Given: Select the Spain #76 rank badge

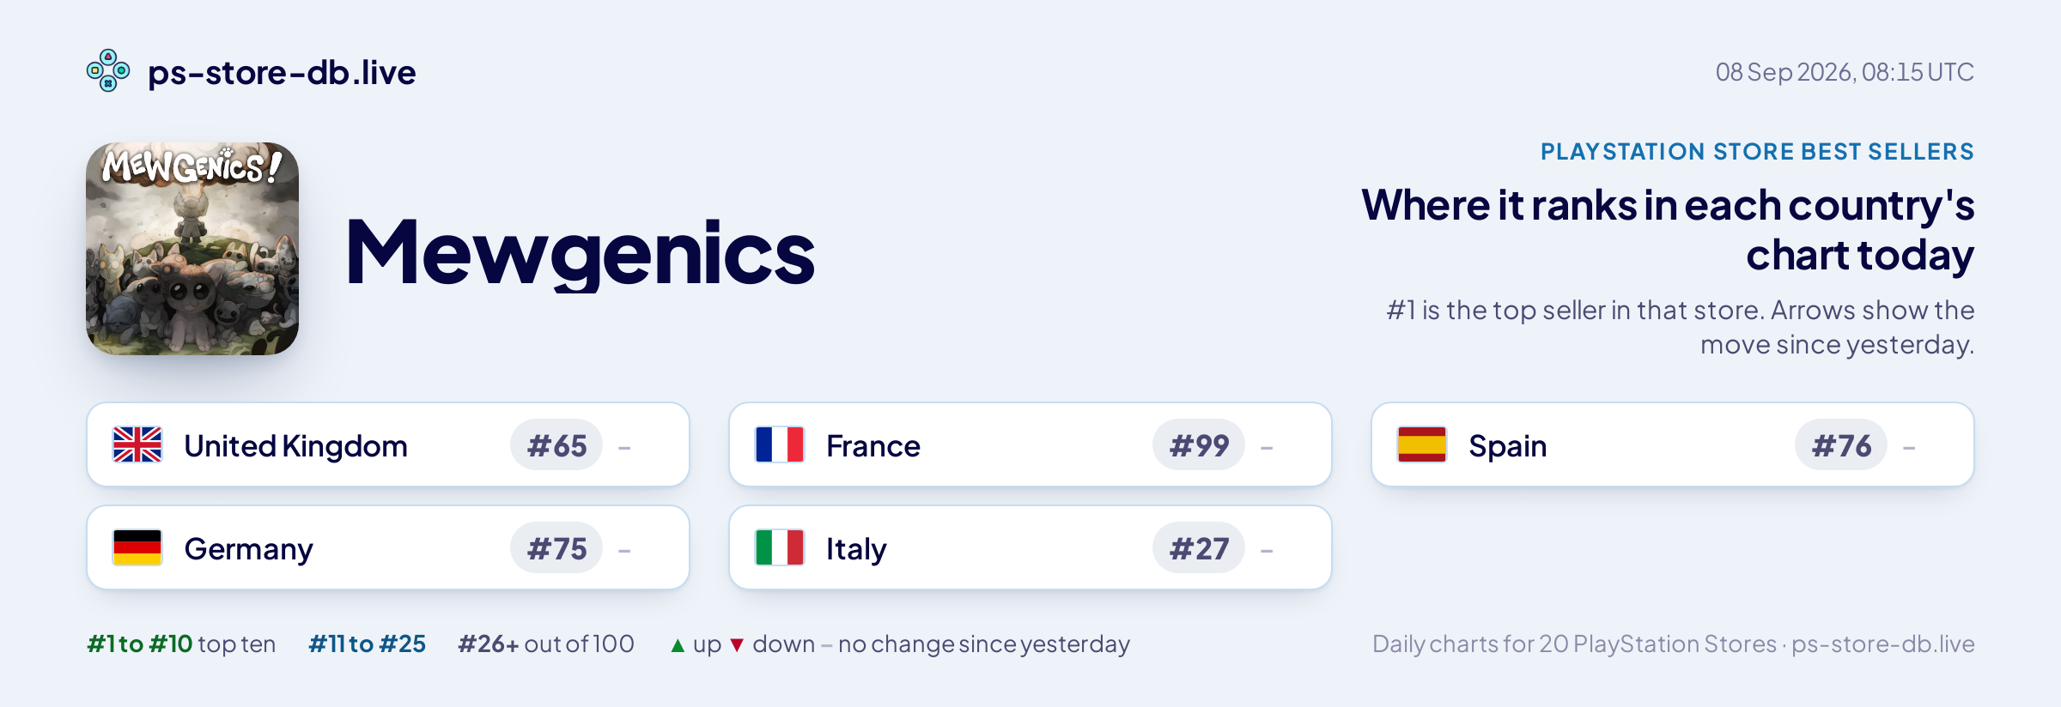Looking at the screenshot, I should click(1841, 444).
